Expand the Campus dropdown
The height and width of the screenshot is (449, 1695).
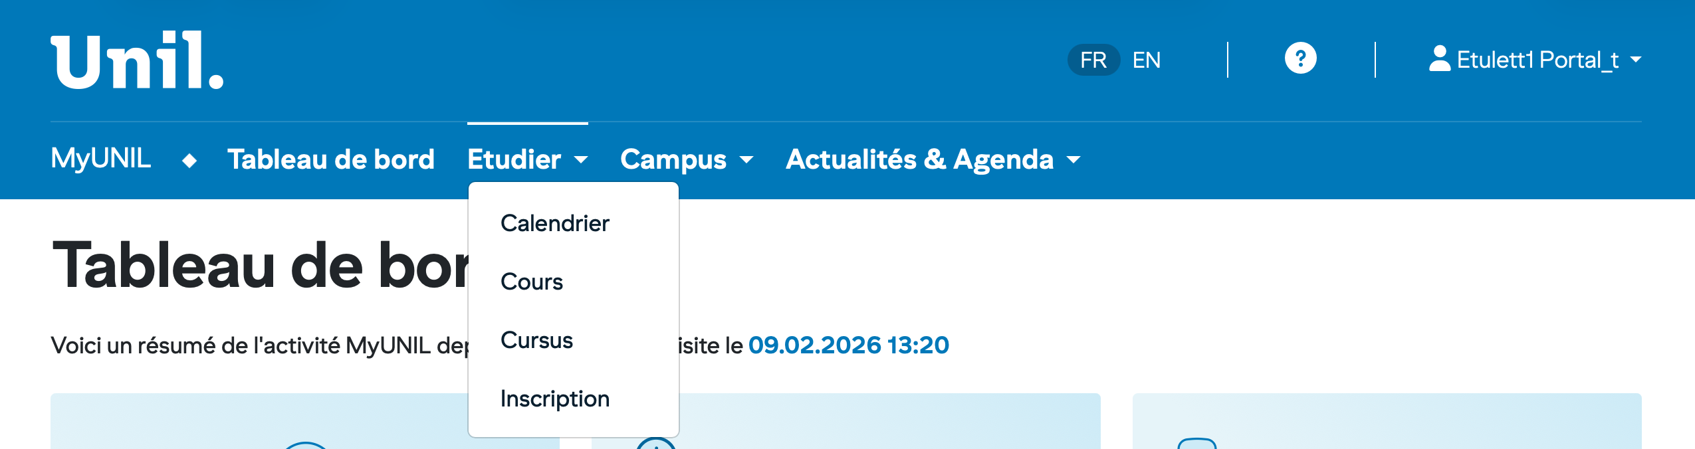pos(686,159)
